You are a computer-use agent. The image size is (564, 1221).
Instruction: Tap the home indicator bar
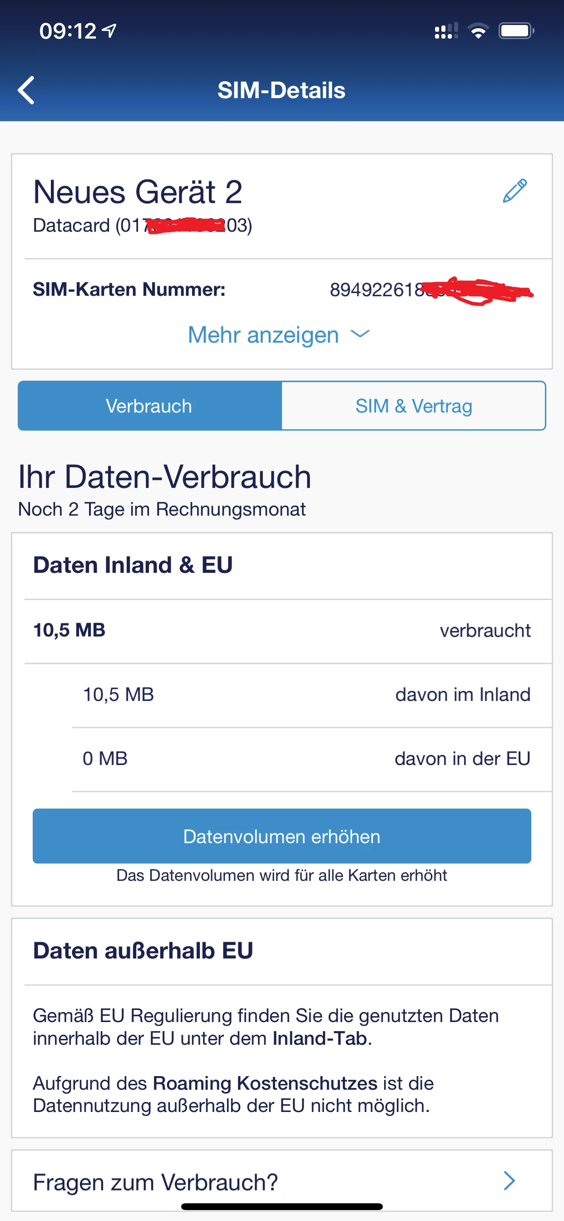point(282,1206)
